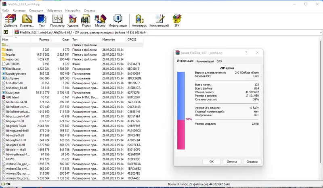
Task: Switch to the SFX dialog tab
Action: (220, 61)
